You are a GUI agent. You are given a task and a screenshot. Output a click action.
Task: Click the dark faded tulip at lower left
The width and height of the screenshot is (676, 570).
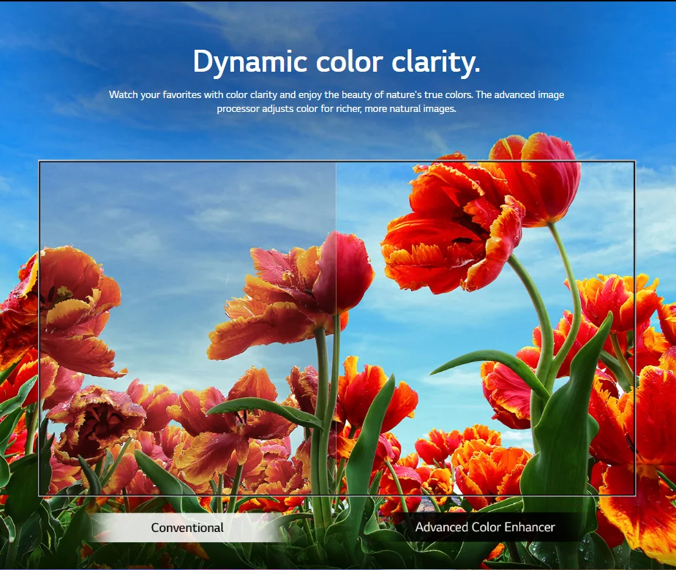(x=99, y=421)
